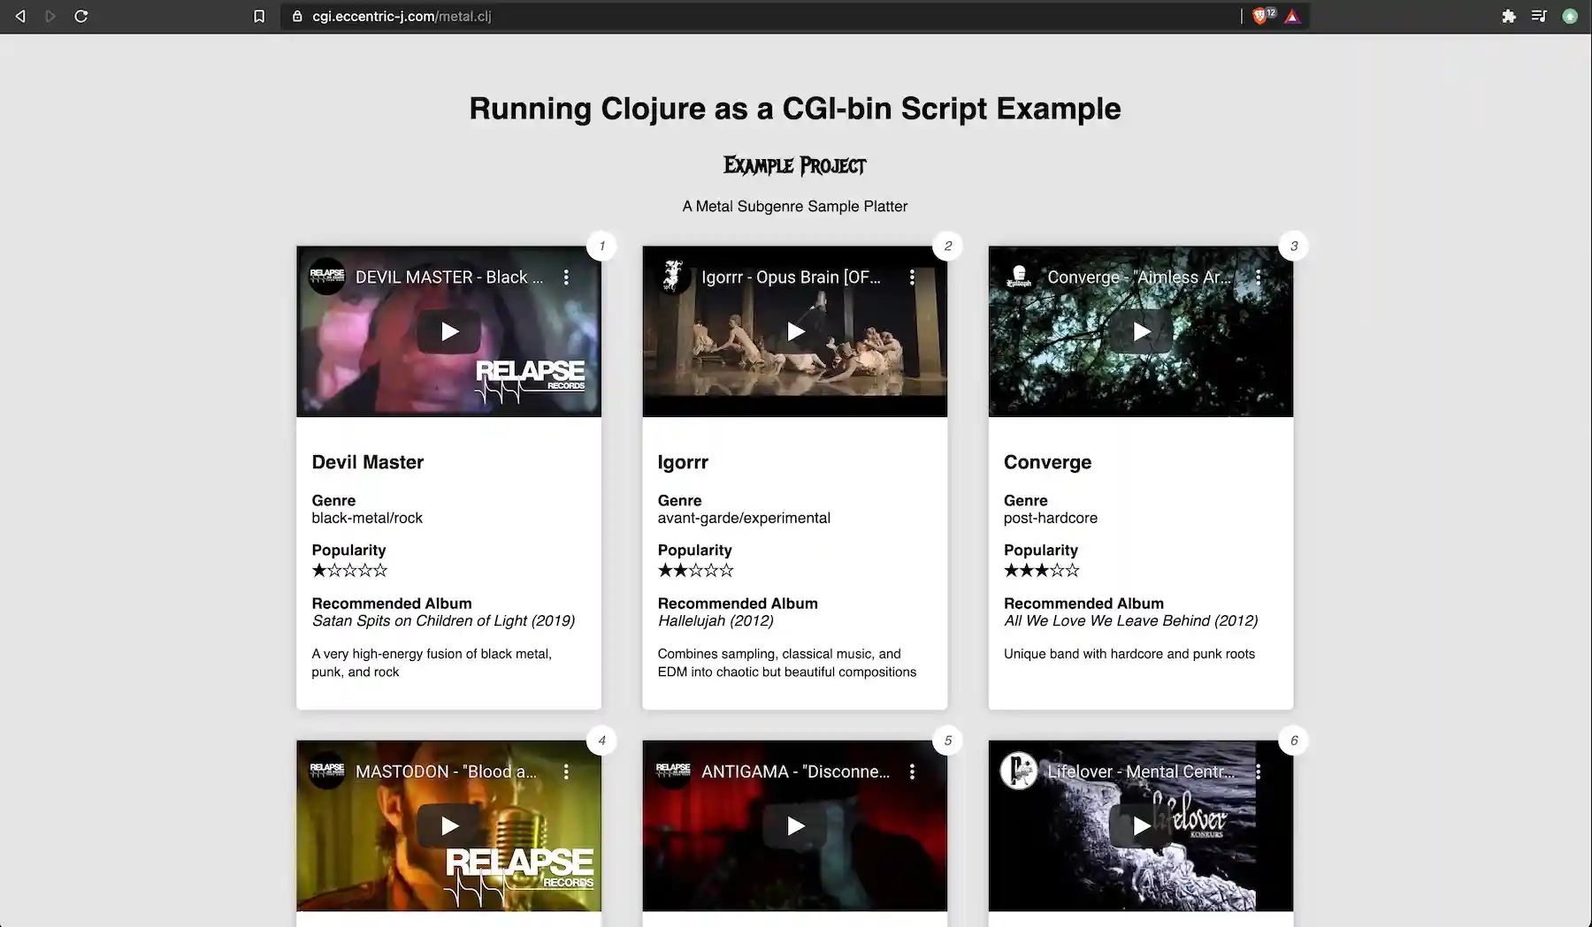Open more options on Antigama video
Image resolution: width=1592 pixels, height=927 pixels.
coord(912,771)
